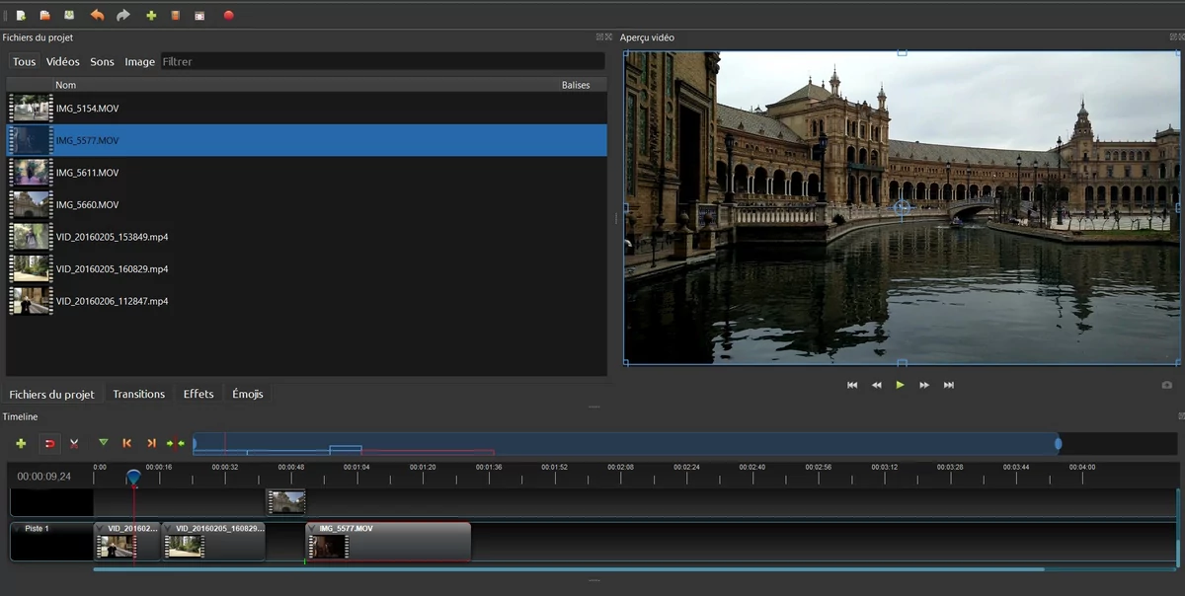Click the Balises column header
Viewport: 1185px width, 596px height.
pyautogui.click(x=576, y=85)
